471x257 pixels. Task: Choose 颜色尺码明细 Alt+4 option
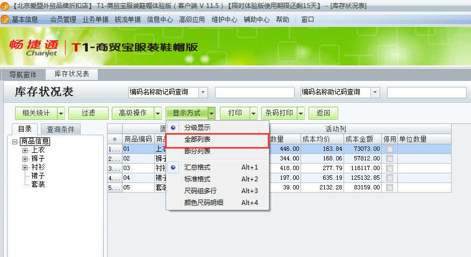217,203
